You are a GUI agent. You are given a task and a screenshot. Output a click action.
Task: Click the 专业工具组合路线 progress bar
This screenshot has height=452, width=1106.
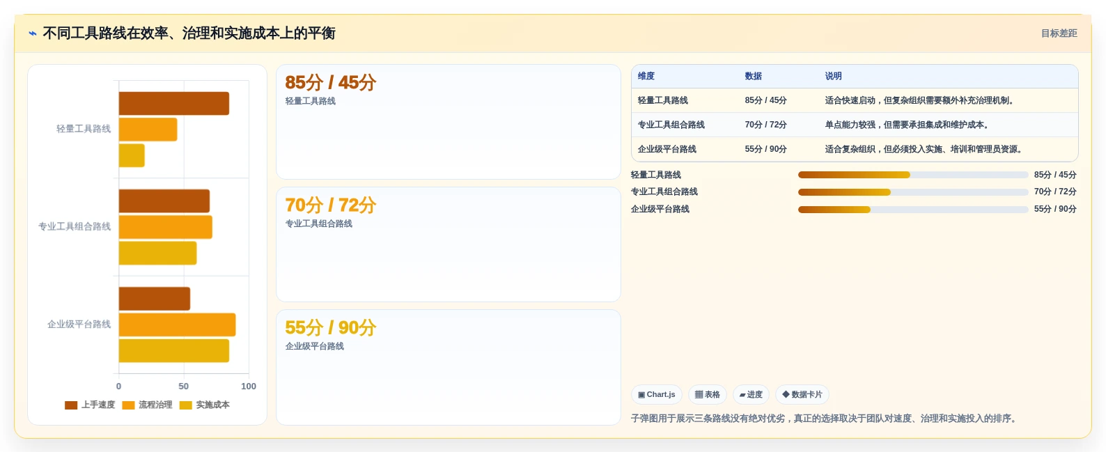pyautogui.click(x=913, y=192)
